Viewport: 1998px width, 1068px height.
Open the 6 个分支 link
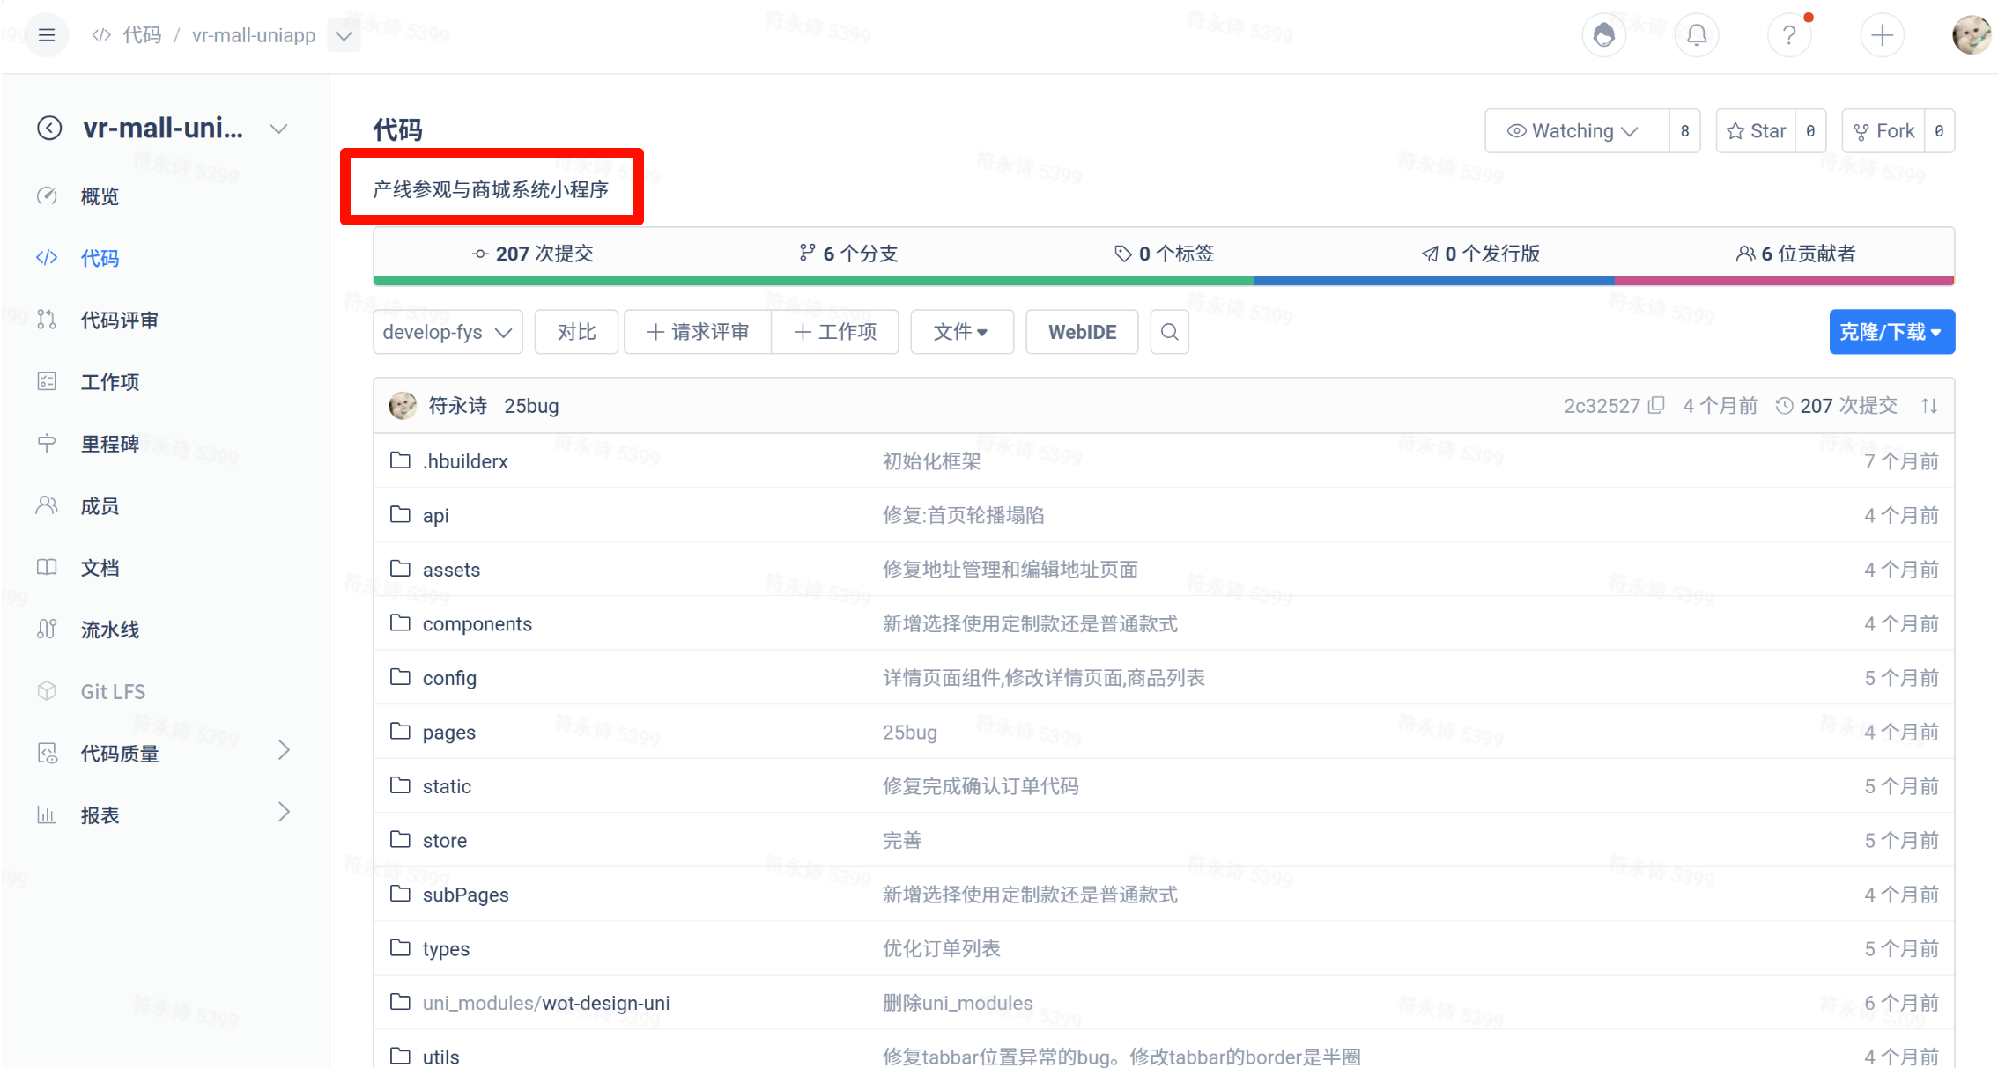[849, 254]
